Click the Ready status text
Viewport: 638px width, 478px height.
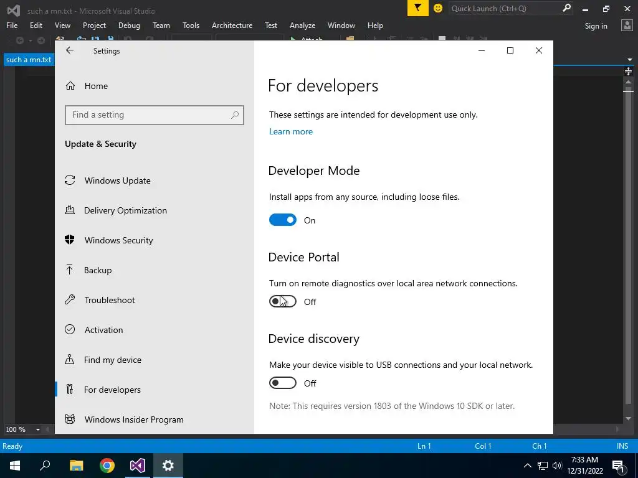(x=12, y=446)
